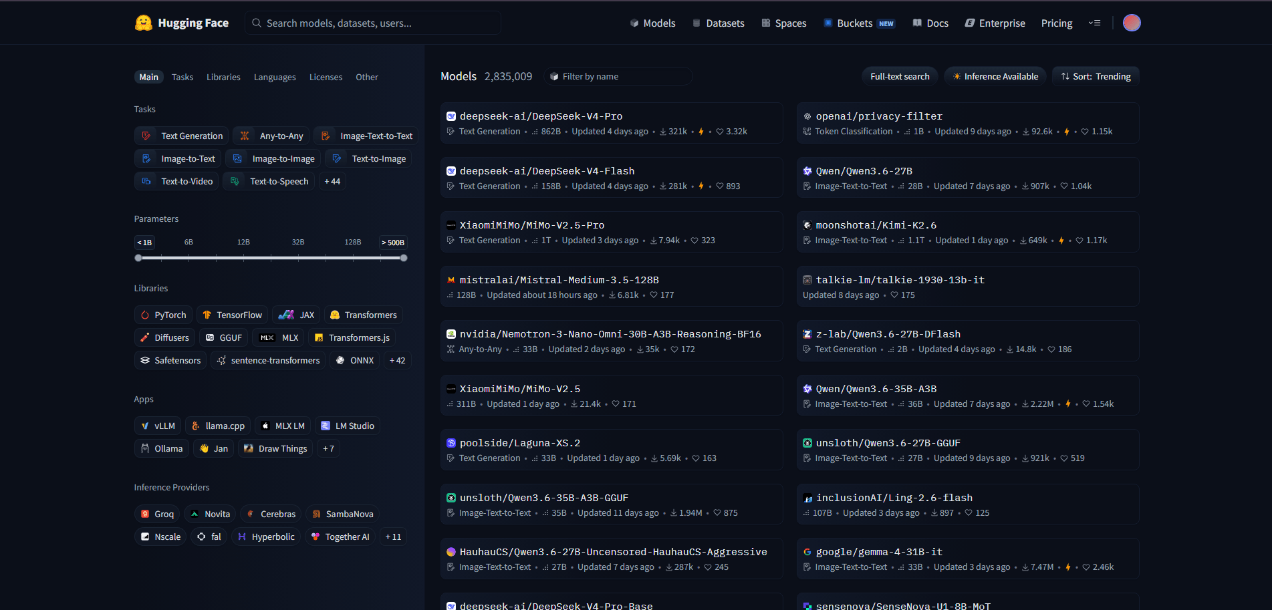
Task: Toggle the Text Generation task filter
Action: click(182, 136)
